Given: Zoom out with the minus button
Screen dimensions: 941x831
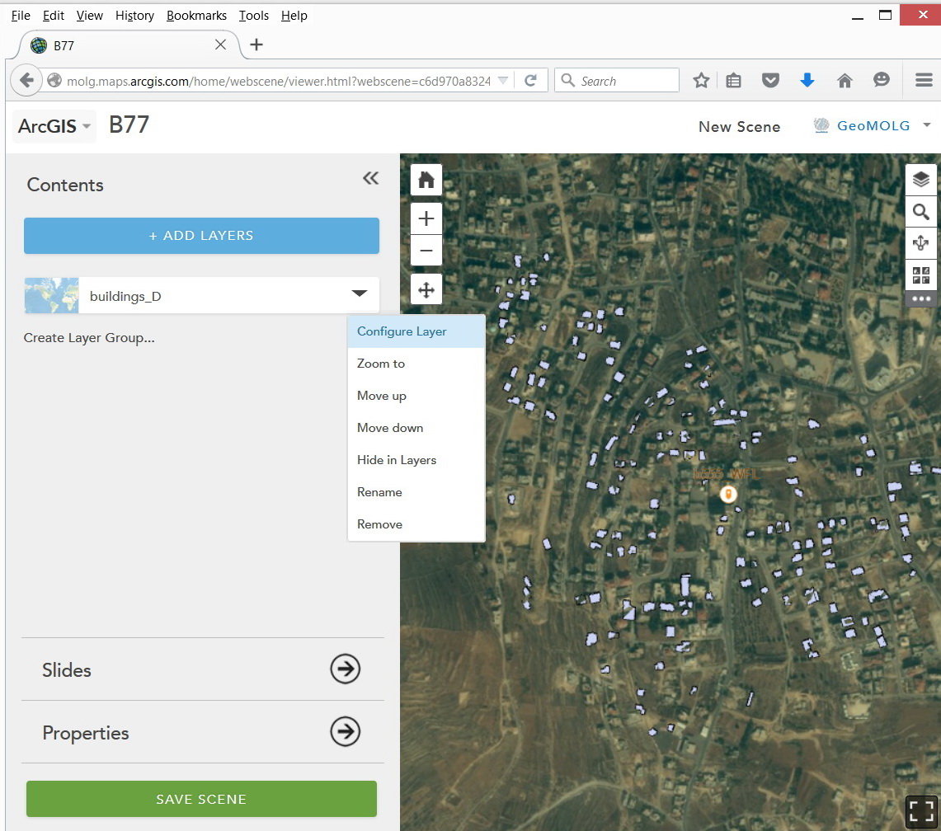Looking at the screenshot, I should point(426,251).
